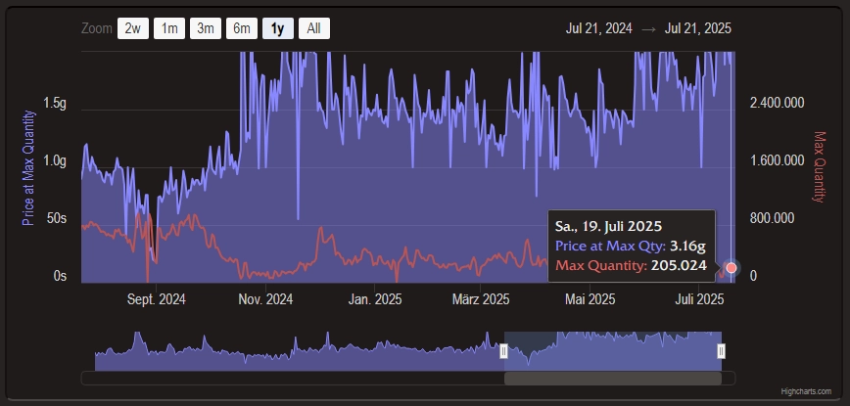This screenshot has height=406, width=850.
Task: Click the 1.0g price axis value
Action: tap(55, 161)
